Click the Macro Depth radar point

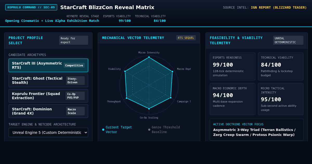[172, 72]
